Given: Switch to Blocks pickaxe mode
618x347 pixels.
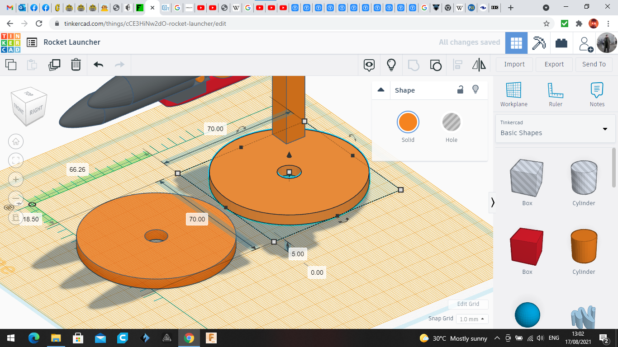Looking at the screenshot, I should coord(539,43).
